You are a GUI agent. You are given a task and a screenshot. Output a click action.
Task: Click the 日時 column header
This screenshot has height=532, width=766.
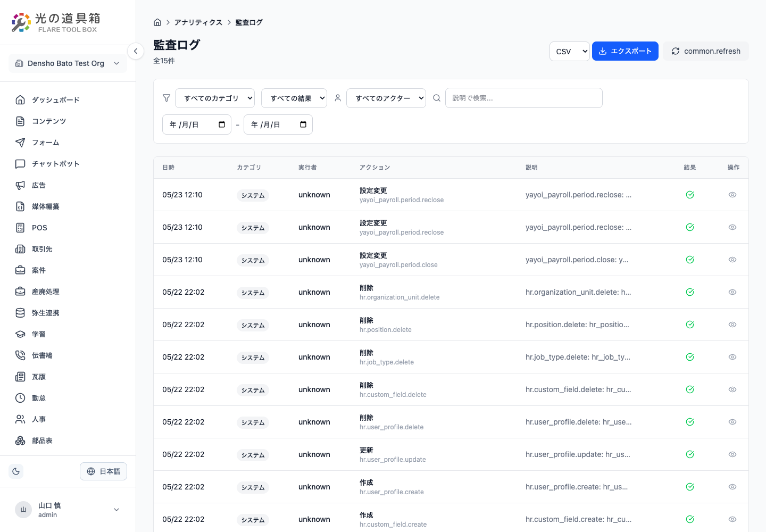pyautogui.click(x=169, y=168)
